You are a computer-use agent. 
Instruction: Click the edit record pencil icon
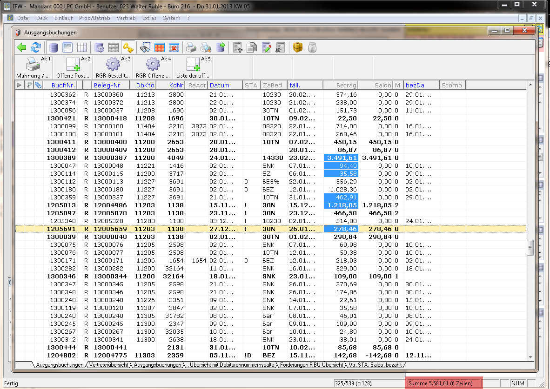pyautogui.click(x=267, y=47)
